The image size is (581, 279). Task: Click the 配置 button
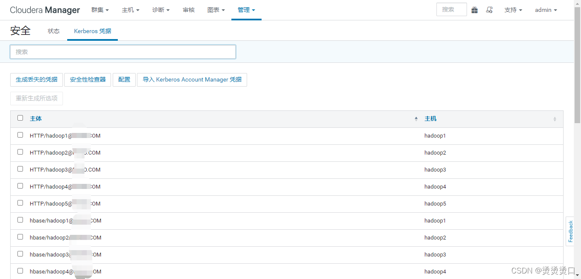pyautogui.click(x=124, y=80)
